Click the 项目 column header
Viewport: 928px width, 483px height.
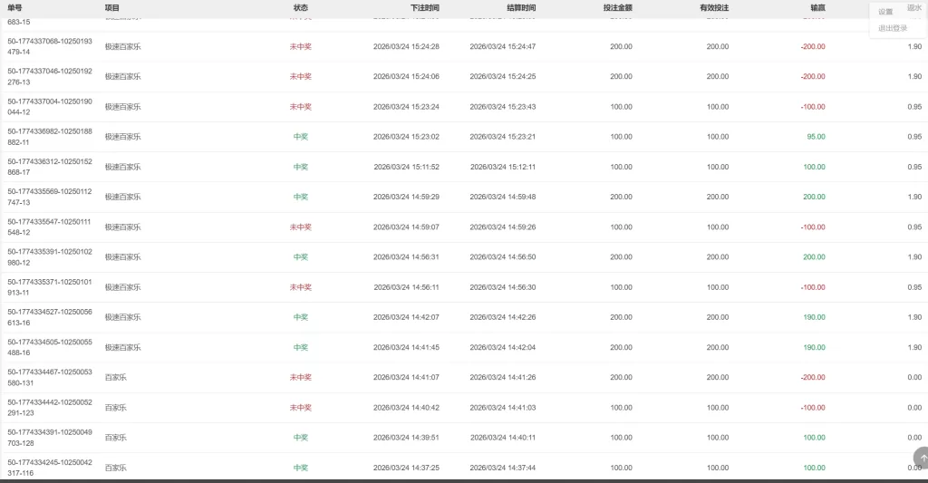pos(111,7)
